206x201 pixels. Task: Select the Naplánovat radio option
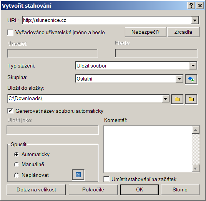point(17,175)
